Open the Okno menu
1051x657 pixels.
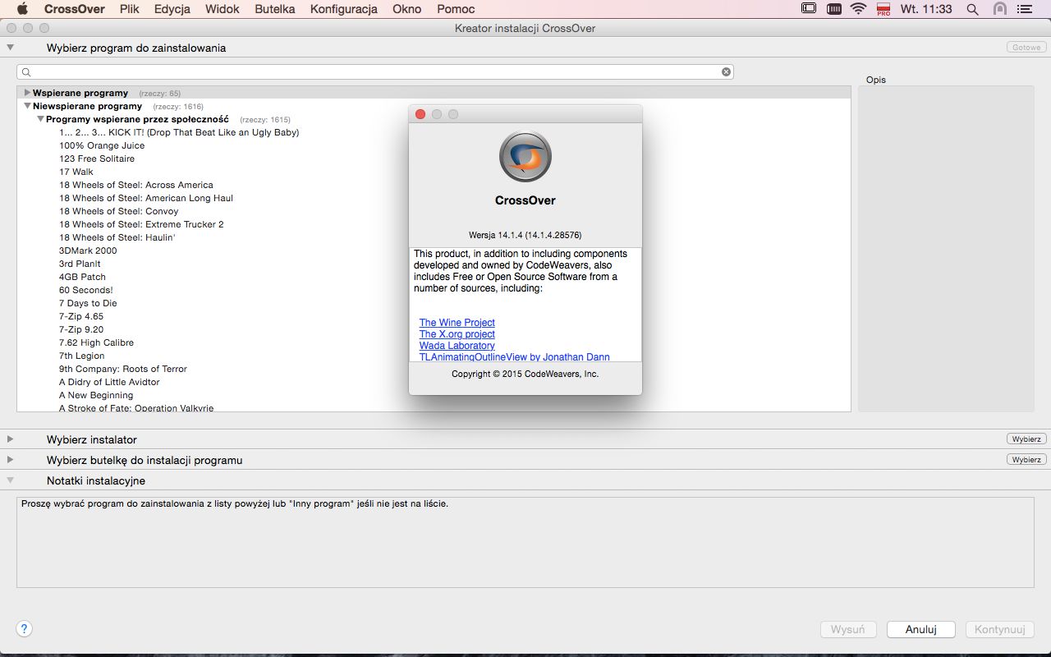click(x=407, y=9)
